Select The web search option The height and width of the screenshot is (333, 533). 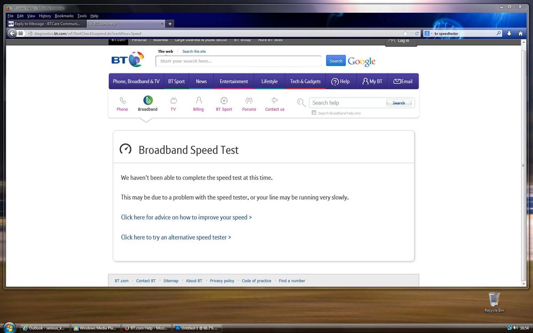click(x=166, y=51)
